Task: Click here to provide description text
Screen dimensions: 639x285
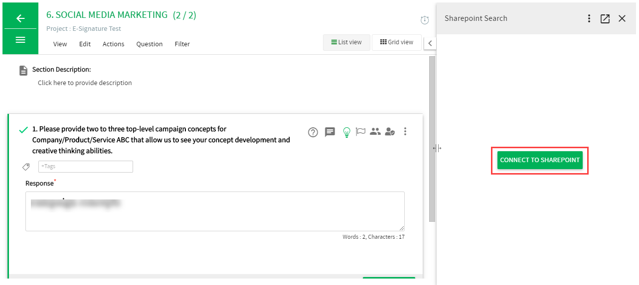Action: pyautogui.click(x=85, y=83)
